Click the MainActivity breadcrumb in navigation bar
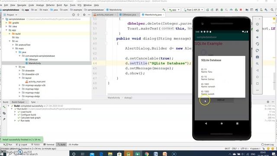Image resolution: width=277 pixels, height=156 pixels. tap(114, 10)
